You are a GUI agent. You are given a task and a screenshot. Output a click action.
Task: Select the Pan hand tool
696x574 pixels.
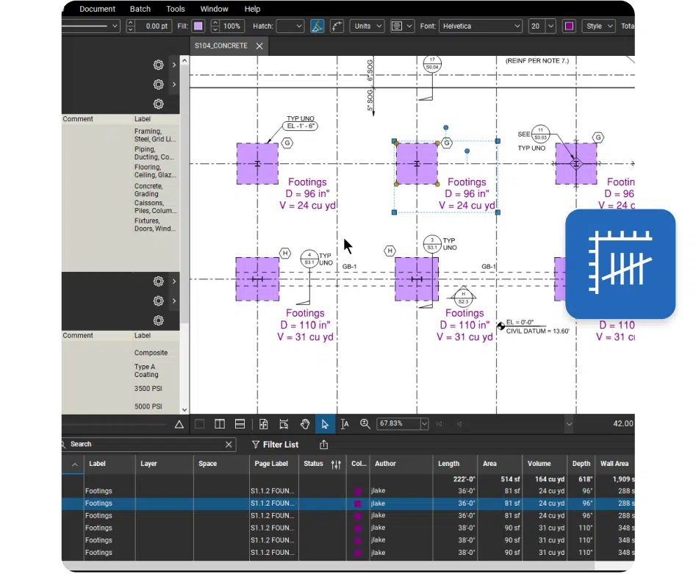305,424
